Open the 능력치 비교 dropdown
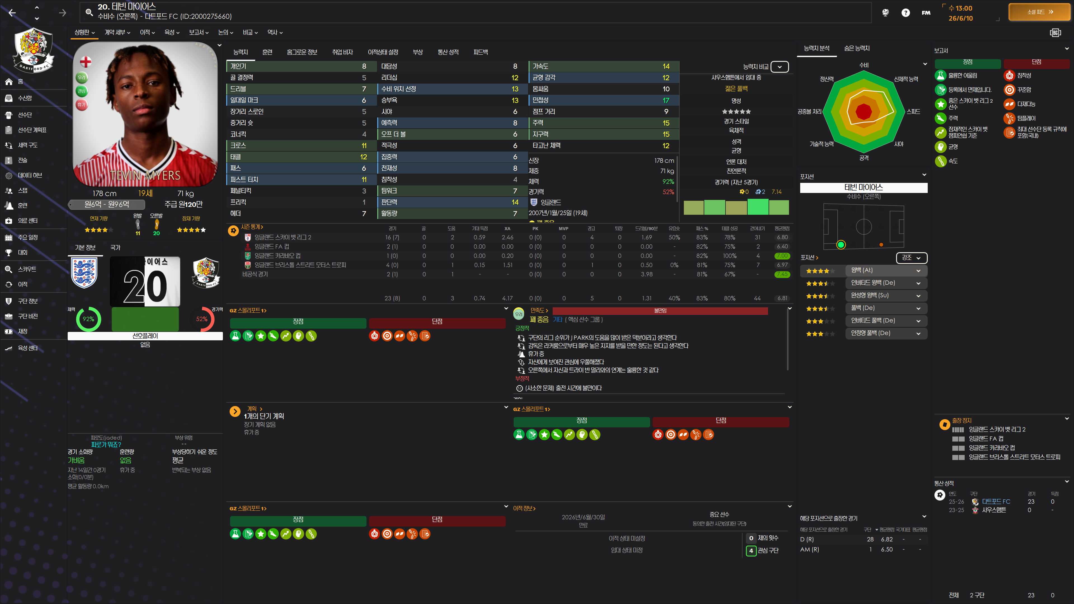Screen dimensions: 1074x604 [779, 67]
